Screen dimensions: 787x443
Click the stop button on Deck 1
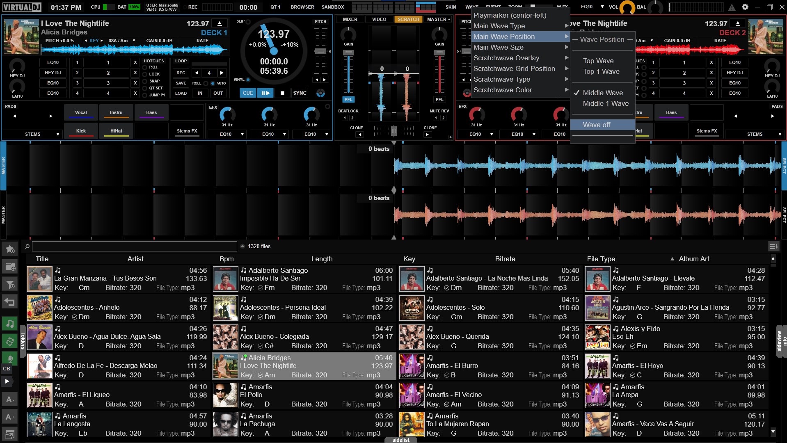click(282, 93)
